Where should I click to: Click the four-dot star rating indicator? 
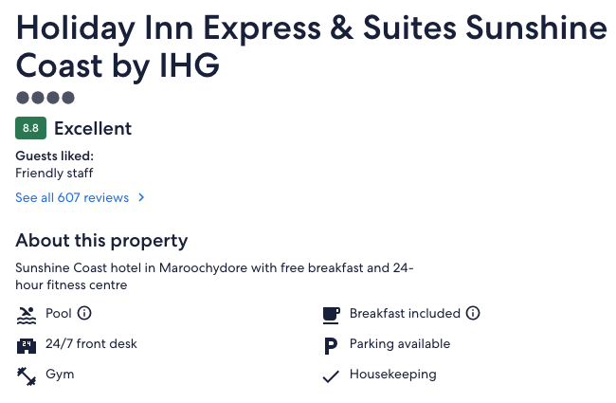pyautogui.click(x=45, y=98)
